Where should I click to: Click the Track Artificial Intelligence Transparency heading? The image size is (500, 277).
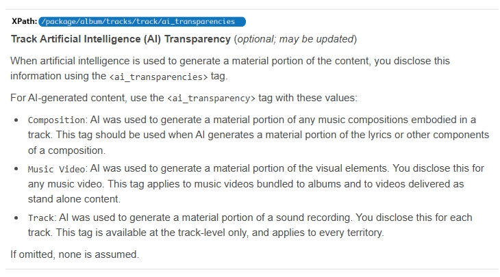121,38
